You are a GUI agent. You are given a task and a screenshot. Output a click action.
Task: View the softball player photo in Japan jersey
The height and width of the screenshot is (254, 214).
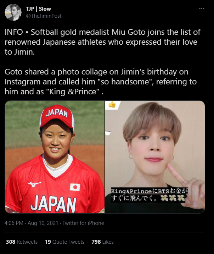(55, 157)
